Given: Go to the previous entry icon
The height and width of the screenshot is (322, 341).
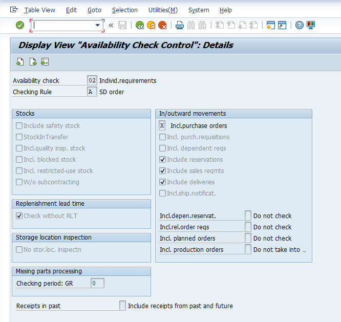Looking at the screenshot, I should [20, 62].
